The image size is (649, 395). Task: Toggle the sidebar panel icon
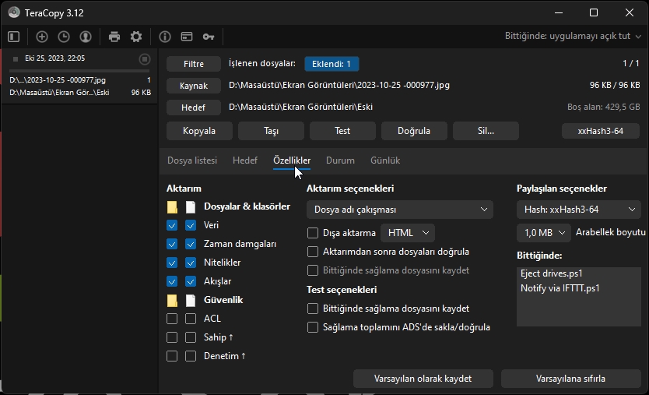coord(14,37)
